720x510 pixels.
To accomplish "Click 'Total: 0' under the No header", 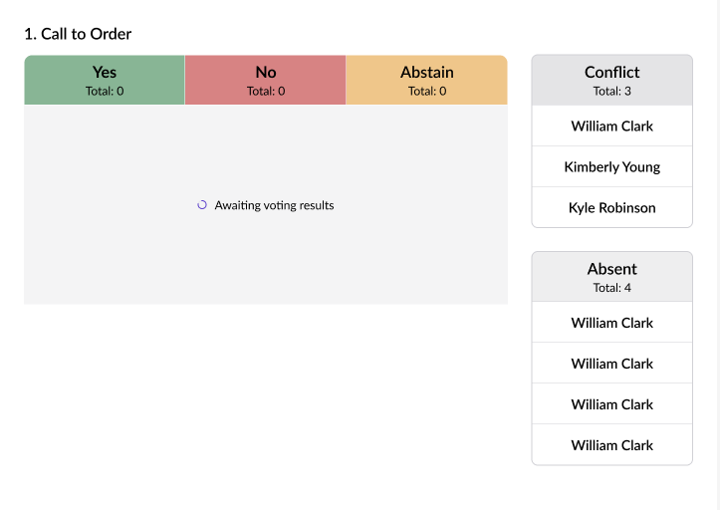I will (266, 92).
